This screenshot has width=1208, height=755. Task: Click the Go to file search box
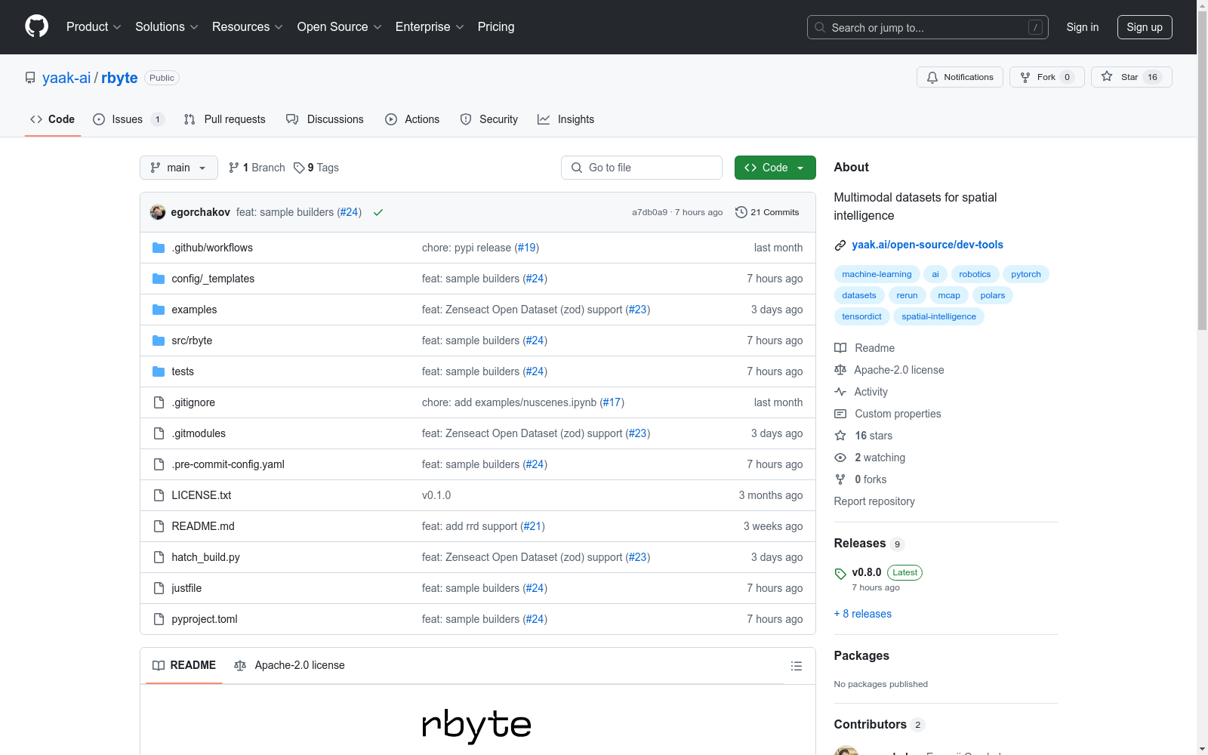642,168
